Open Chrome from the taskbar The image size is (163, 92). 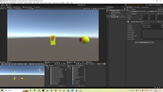(x=35, y=90)
